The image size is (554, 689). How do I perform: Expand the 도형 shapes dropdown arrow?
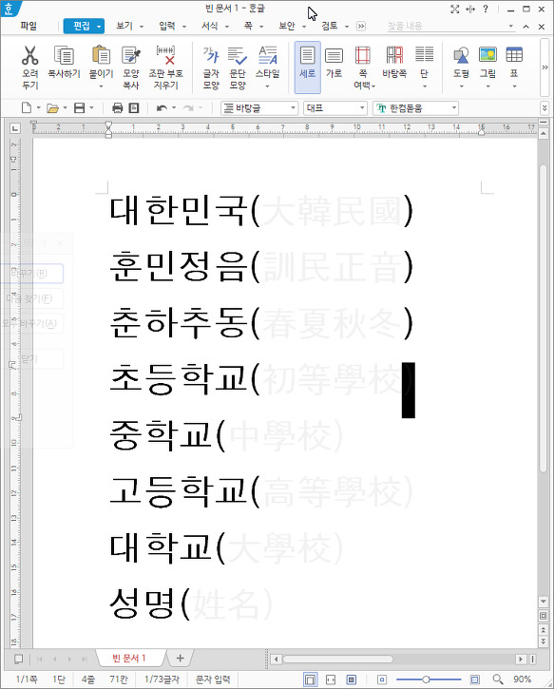coord(461,86)
